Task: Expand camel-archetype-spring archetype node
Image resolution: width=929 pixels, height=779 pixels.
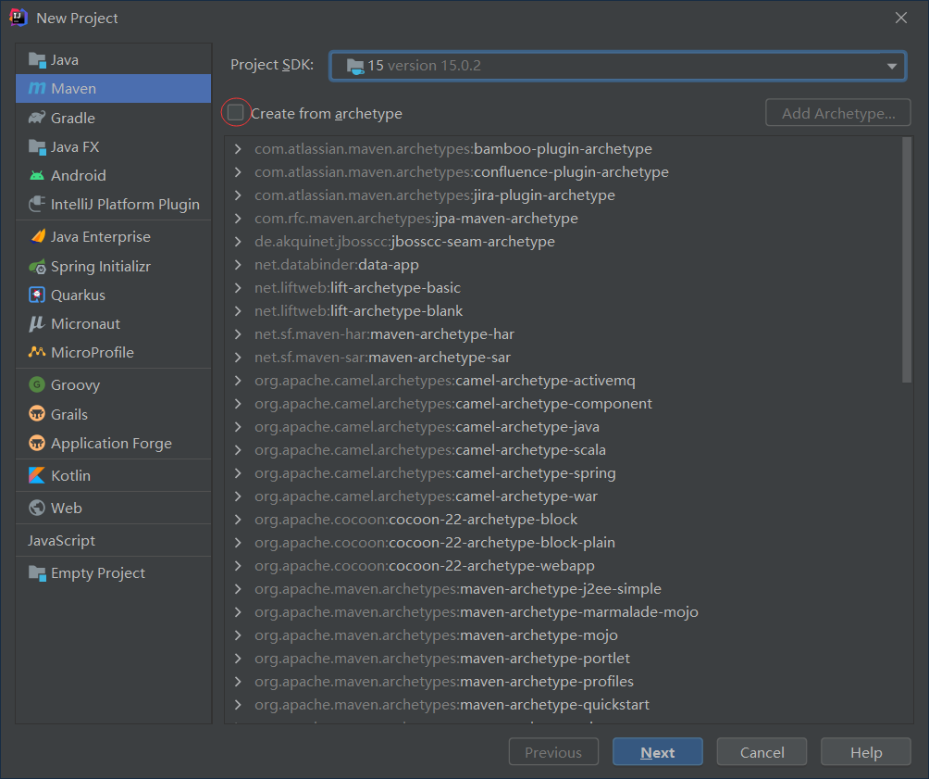Action: click(238, 473)
